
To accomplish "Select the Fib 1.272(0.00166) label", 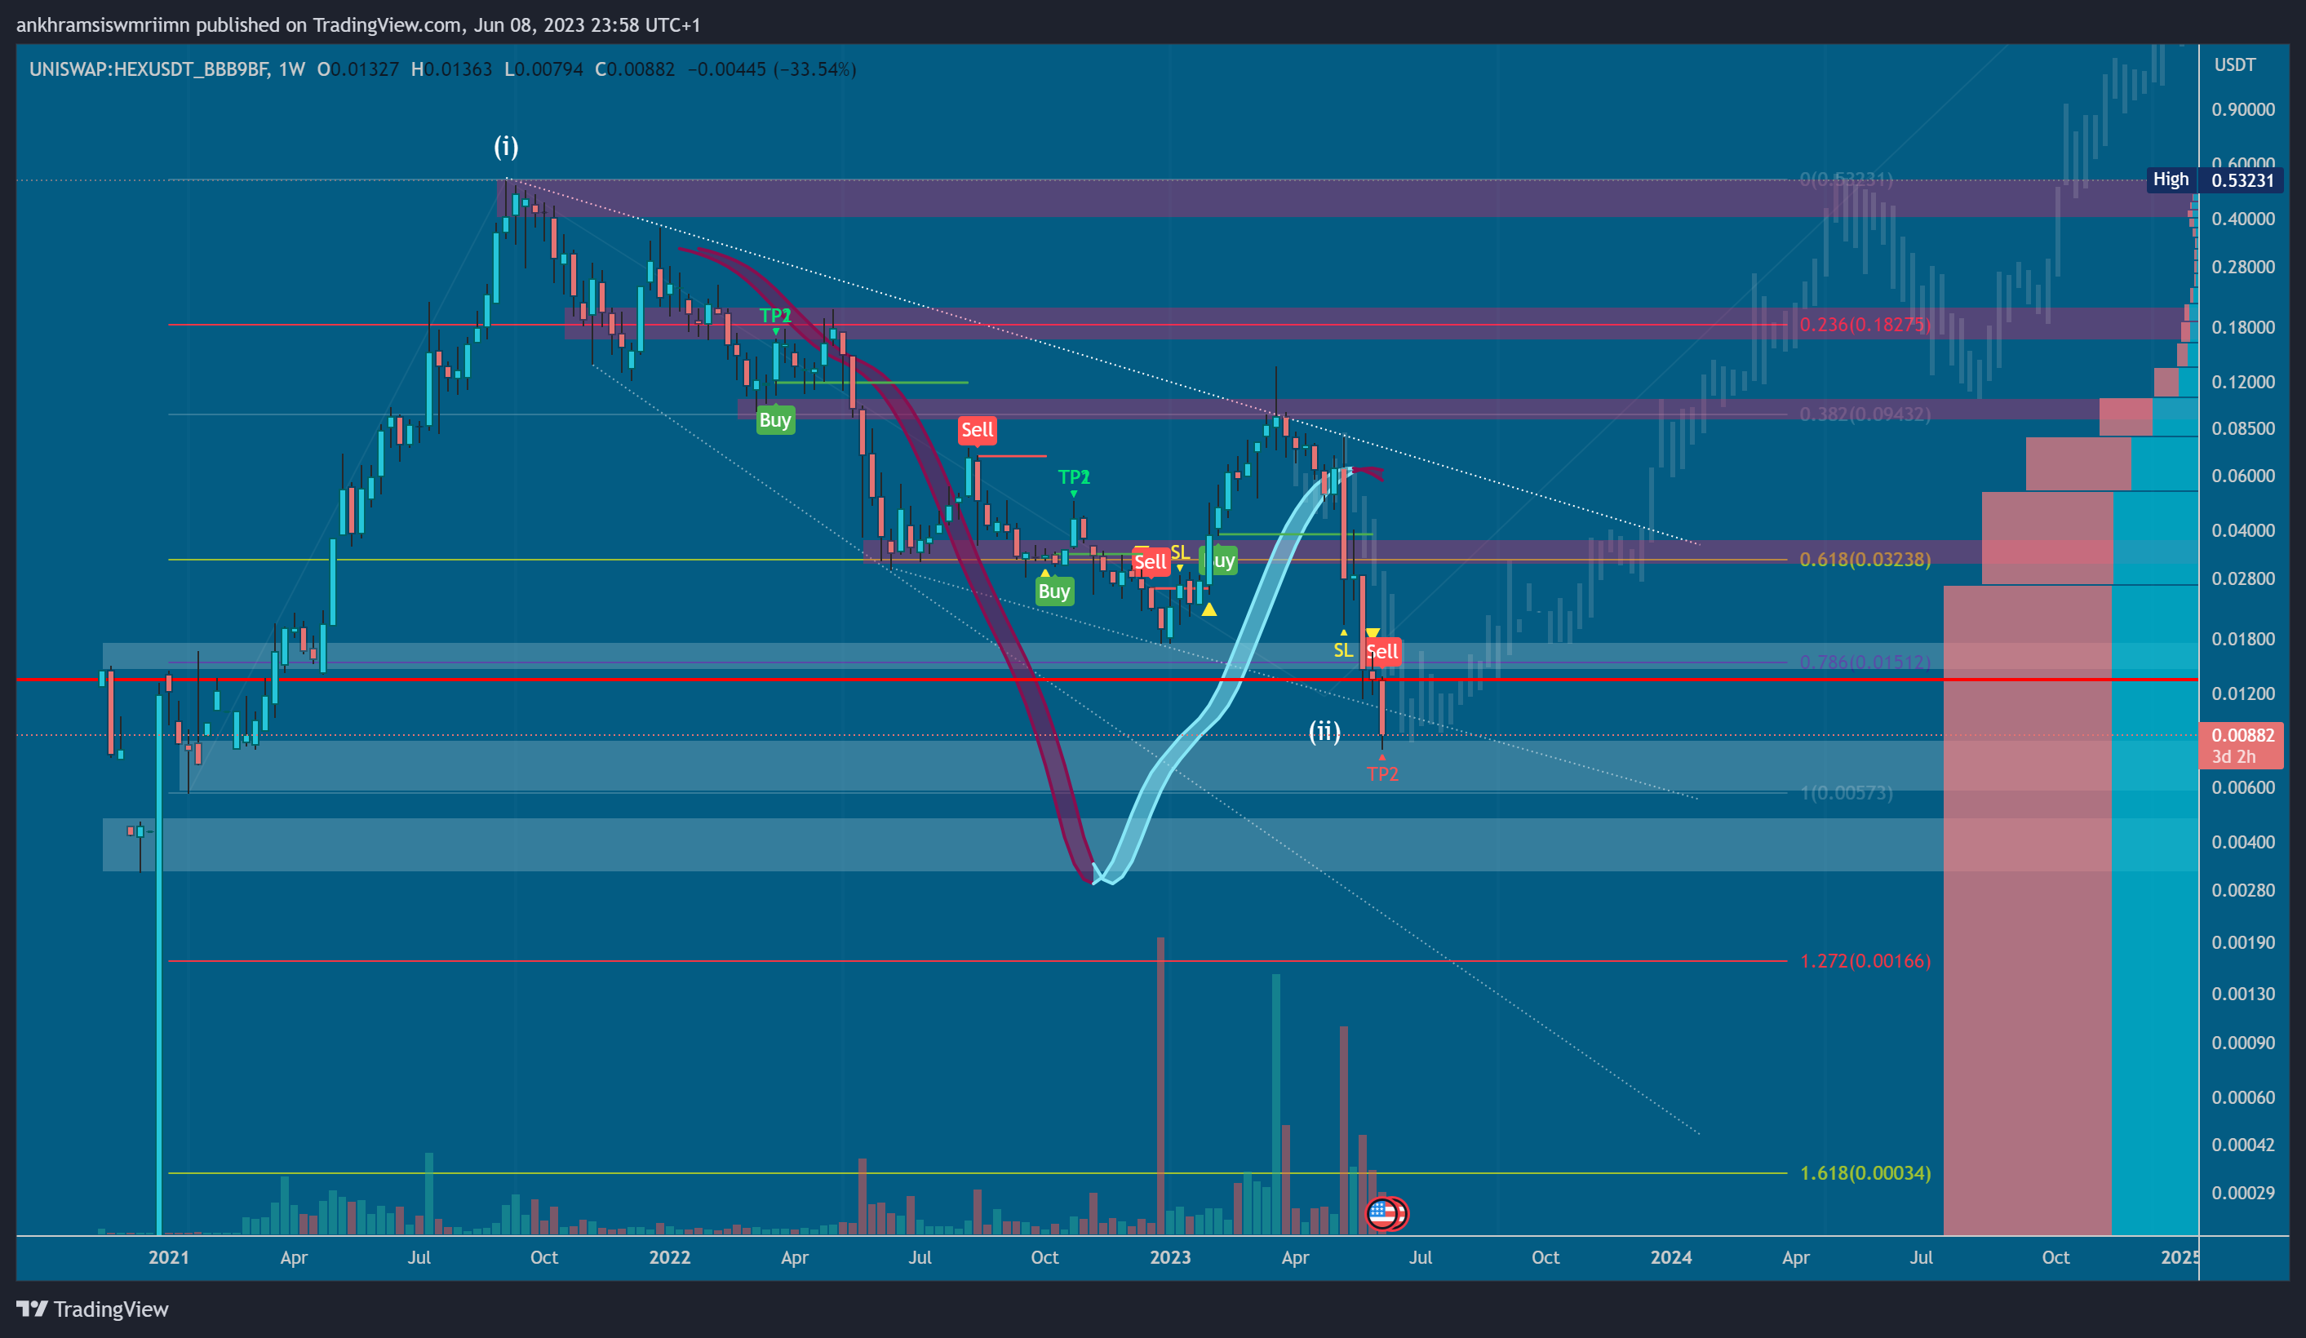I will click(x=1865, y=961).
